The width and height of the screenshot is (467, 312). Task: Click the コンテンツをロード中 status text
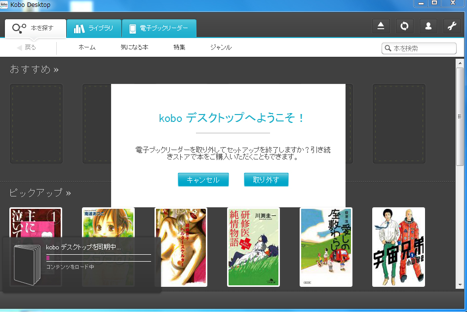pos(70,267)
